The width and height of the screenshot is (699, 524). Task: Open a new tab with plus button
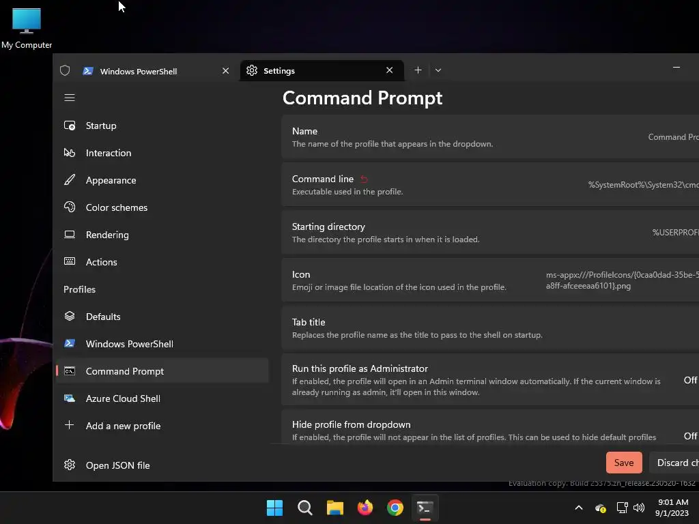tap(418, 70)
